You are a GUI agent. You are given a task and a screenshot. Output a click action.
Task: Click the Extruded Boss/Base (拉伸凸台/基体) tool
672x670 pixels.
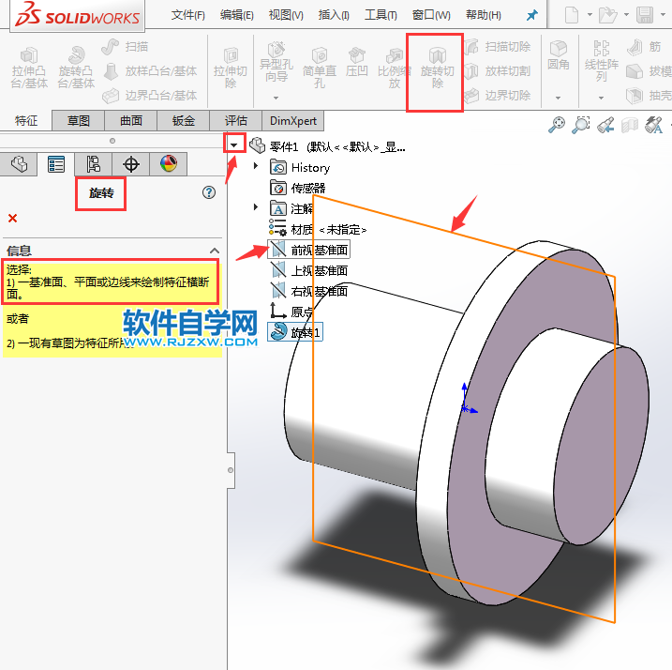pos(29,68)
